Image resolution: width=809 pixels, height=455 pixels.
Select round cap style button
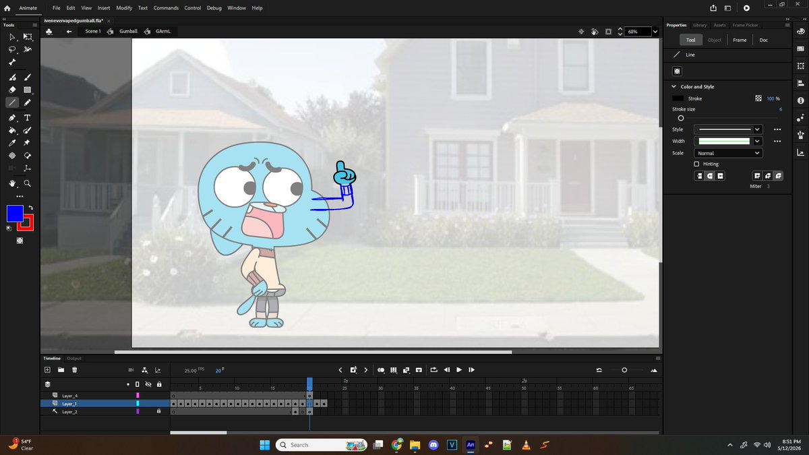(710, 176)
